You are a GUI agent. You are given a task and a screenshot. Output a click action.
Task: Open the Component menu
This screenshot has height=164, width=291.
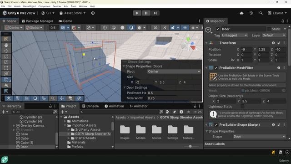44,6
